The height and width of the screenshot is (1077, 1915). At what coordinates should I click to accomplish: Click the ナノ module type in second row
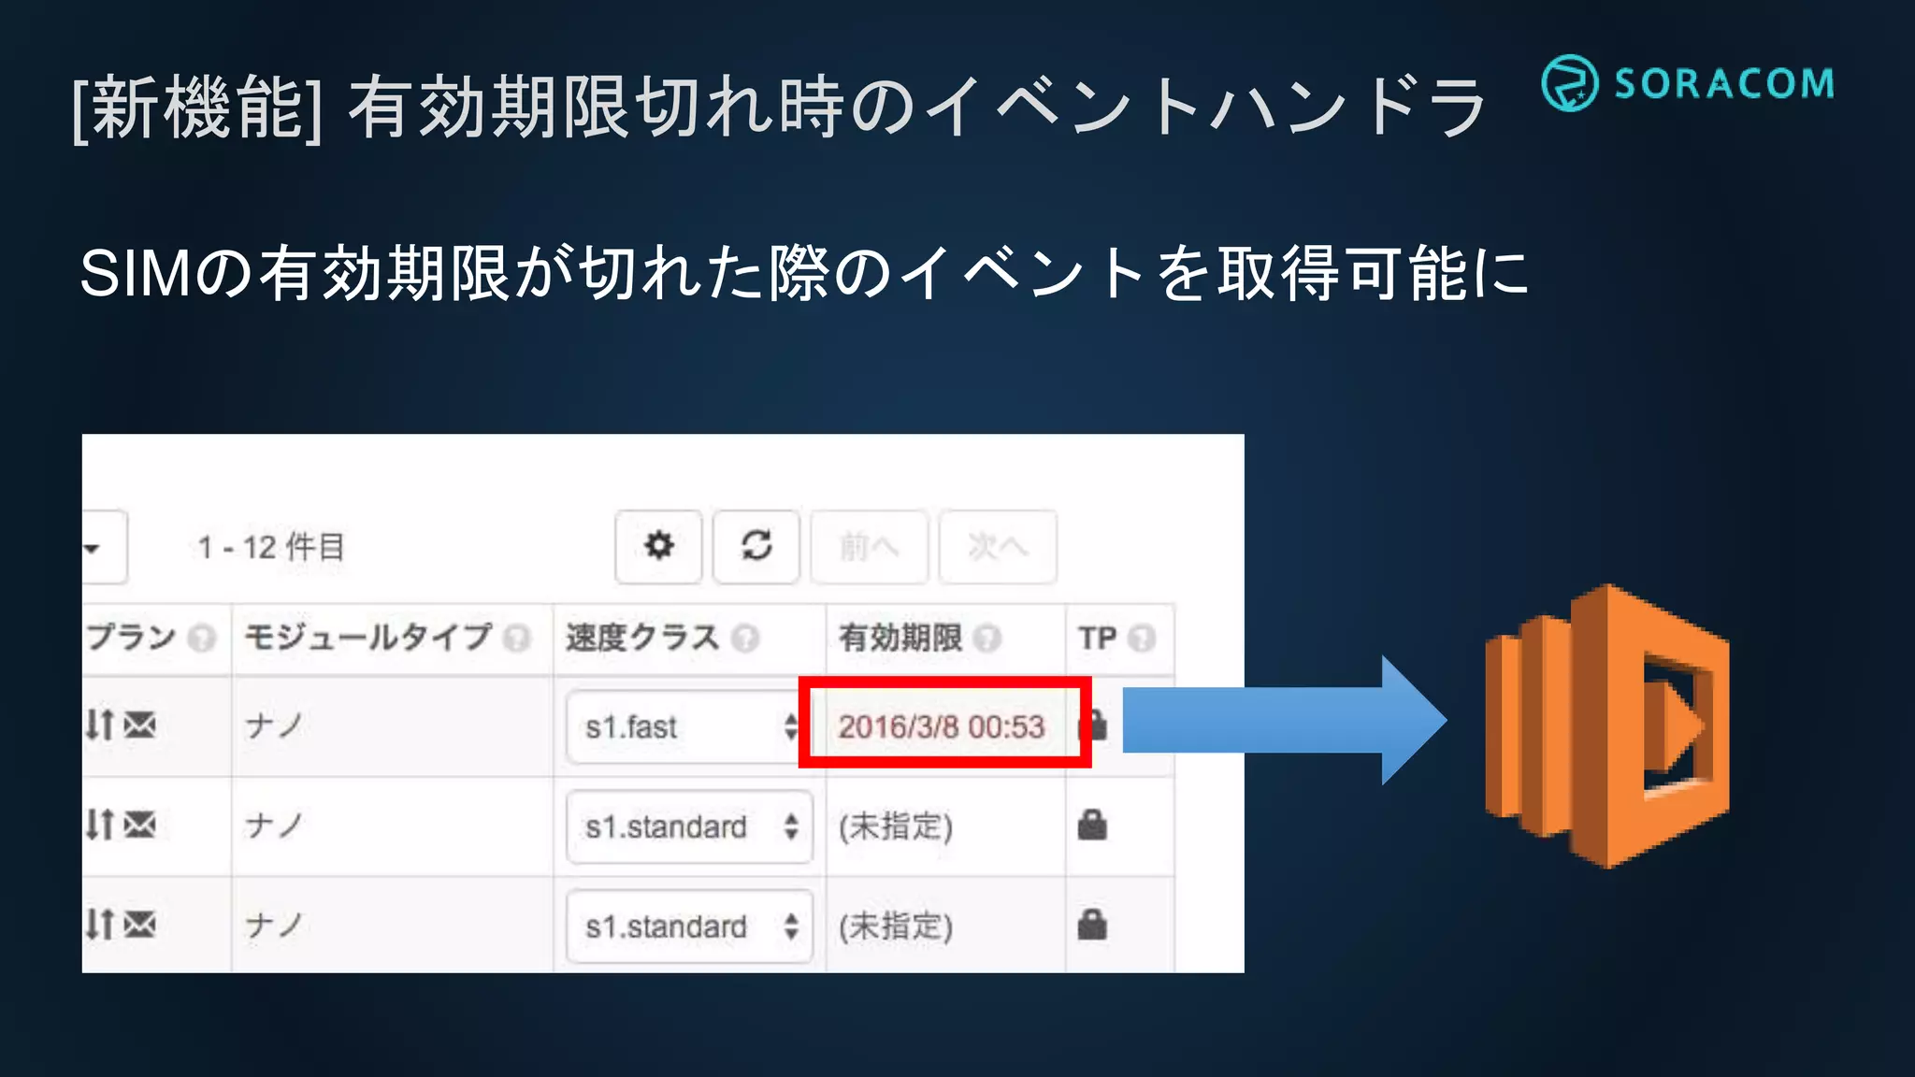click(x=274, y=826)
